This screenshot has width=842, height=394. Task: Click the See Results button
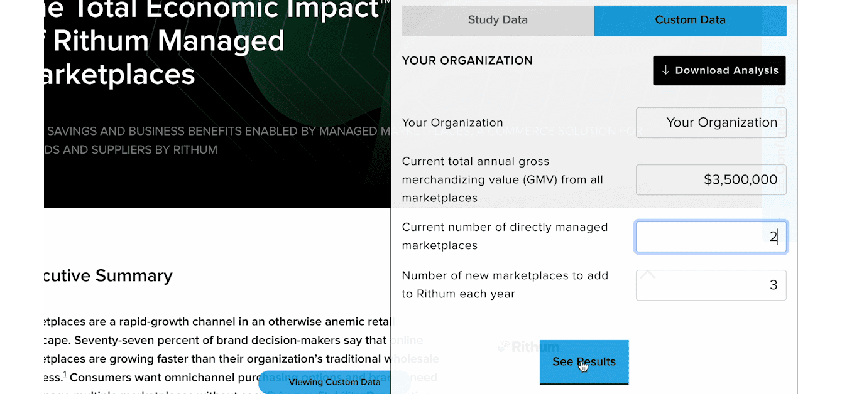(584, 361)
